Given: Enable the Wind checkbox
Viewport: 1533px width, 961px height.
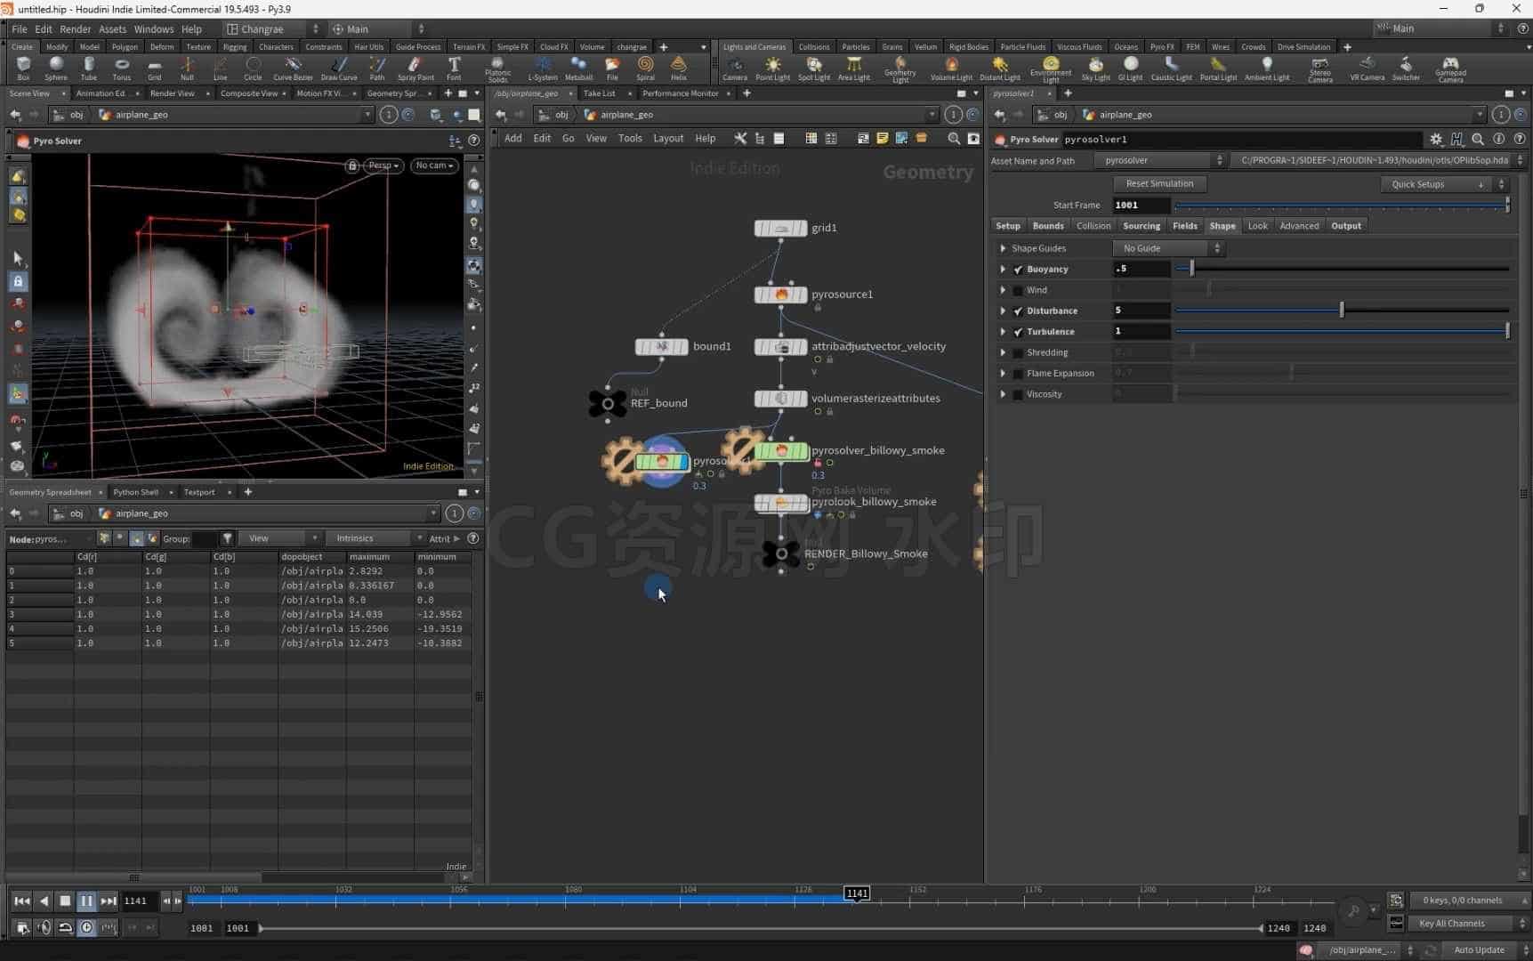Looking at the screenshot, I should [1018, 291].
